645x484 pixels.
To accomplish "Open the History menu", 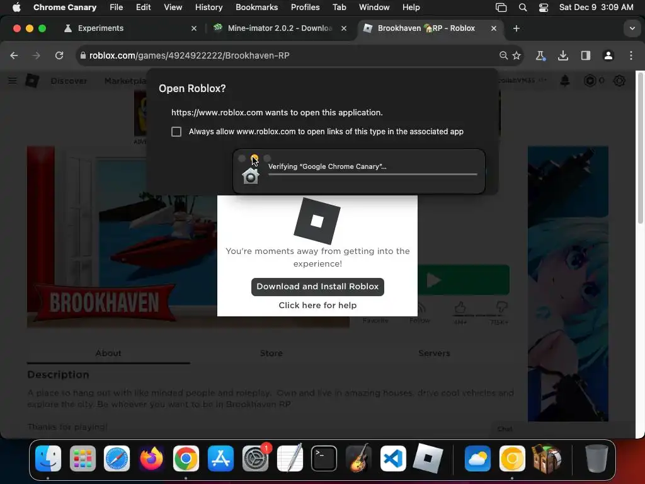I will 208,8.
